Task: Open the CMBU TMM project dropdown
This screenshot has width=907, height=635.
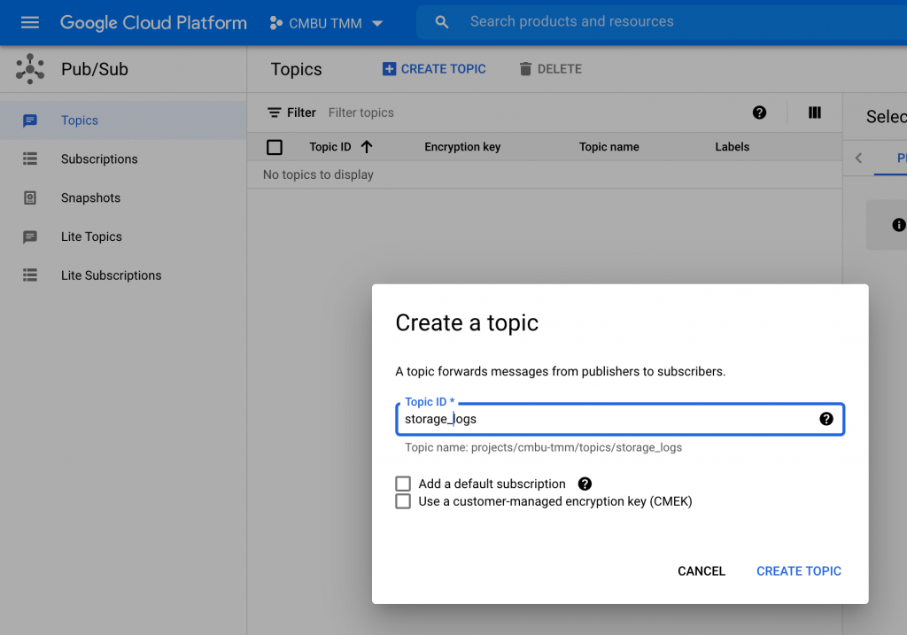Action: [x=326, y=23]
